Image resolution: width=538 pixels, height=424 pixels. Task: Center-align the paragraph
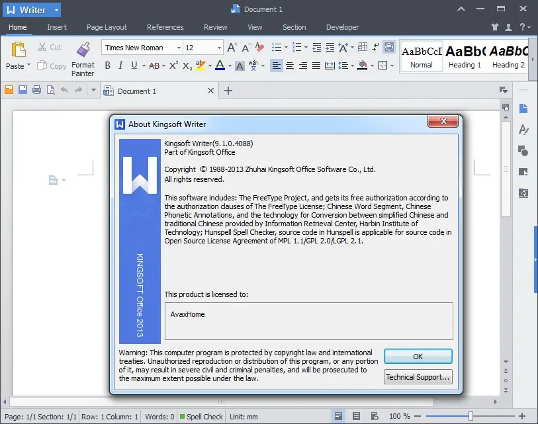[290, 65]
